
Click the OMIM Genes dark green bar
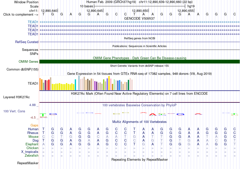coord(139,61)
